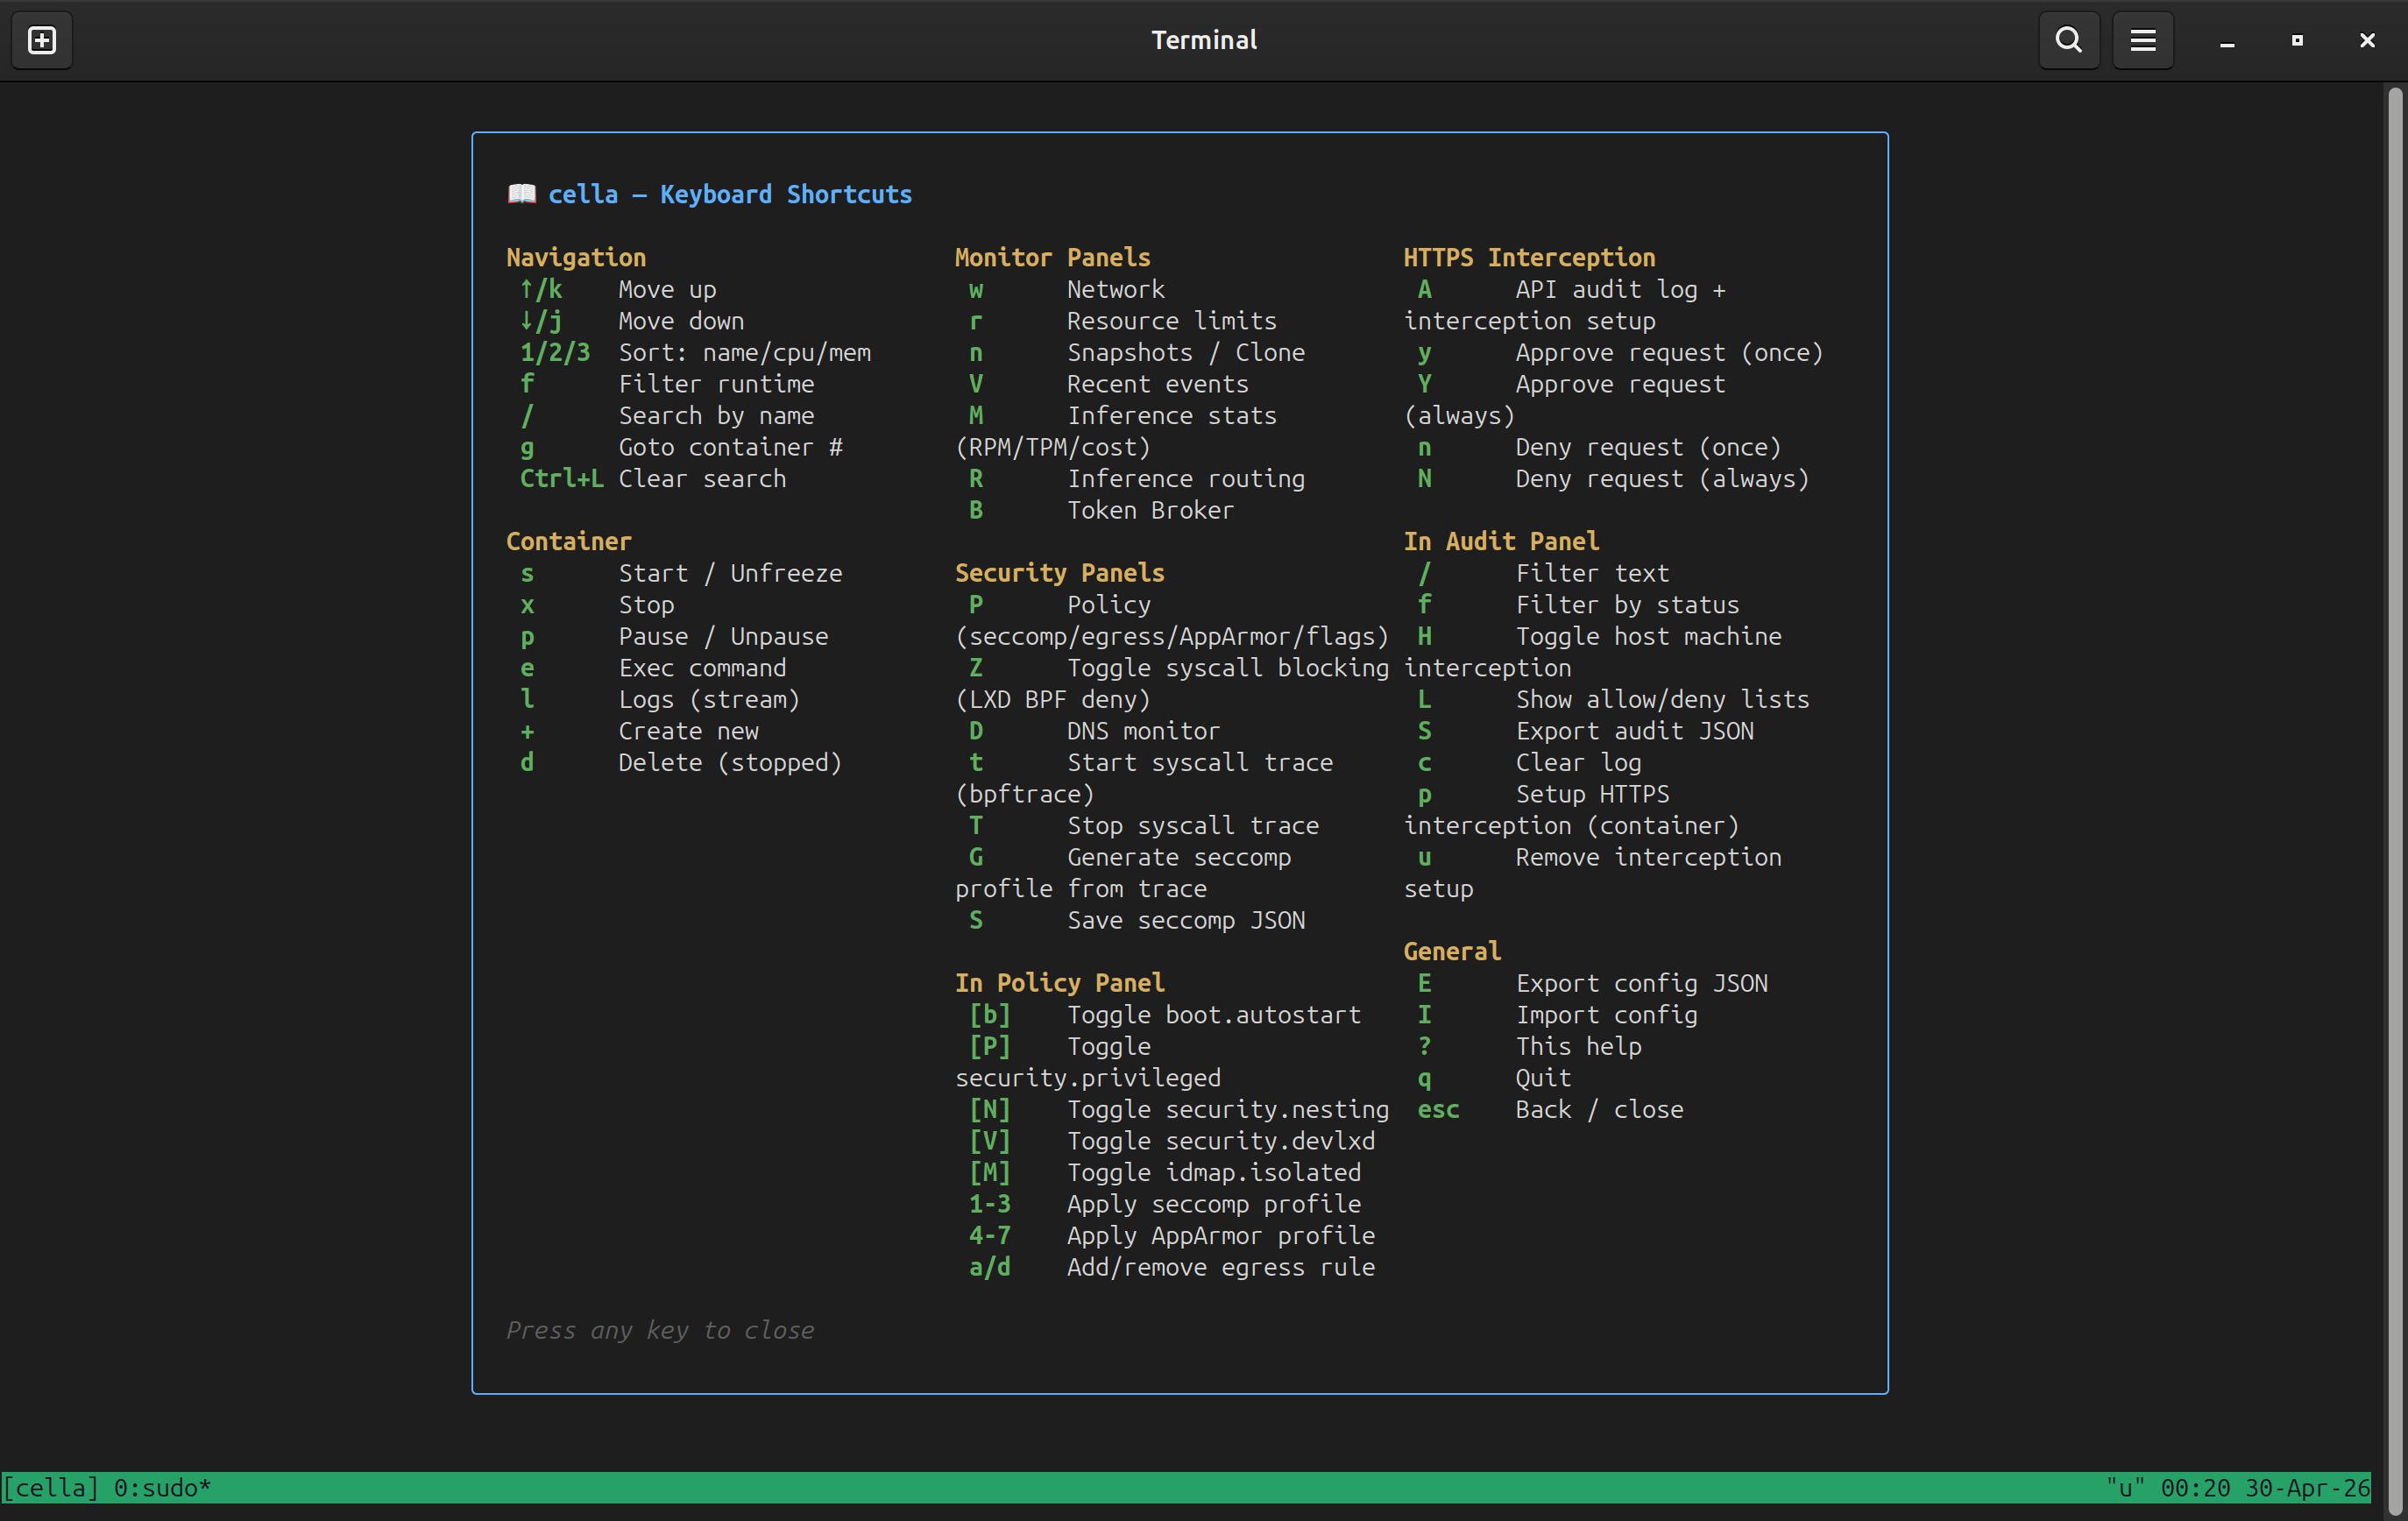The image size is (2408, 1521).
Task: Click the "(seccomp/egress/AppArmor/flags)" text
Action: coord(1172,637)
